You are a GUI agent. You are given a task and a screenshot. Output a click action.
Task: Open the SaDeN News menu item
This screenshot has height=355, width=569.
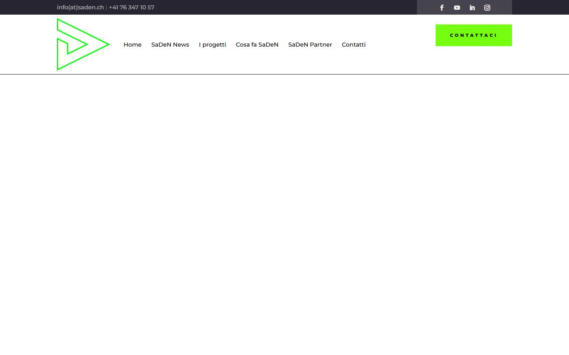tap(170, 44)
